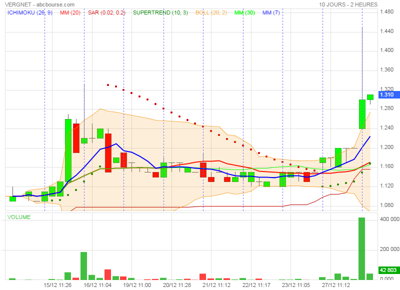The width and height of the screenshot is (400, 290).
Task: Click the 1.080 price axis label
Action: [386, 205]
